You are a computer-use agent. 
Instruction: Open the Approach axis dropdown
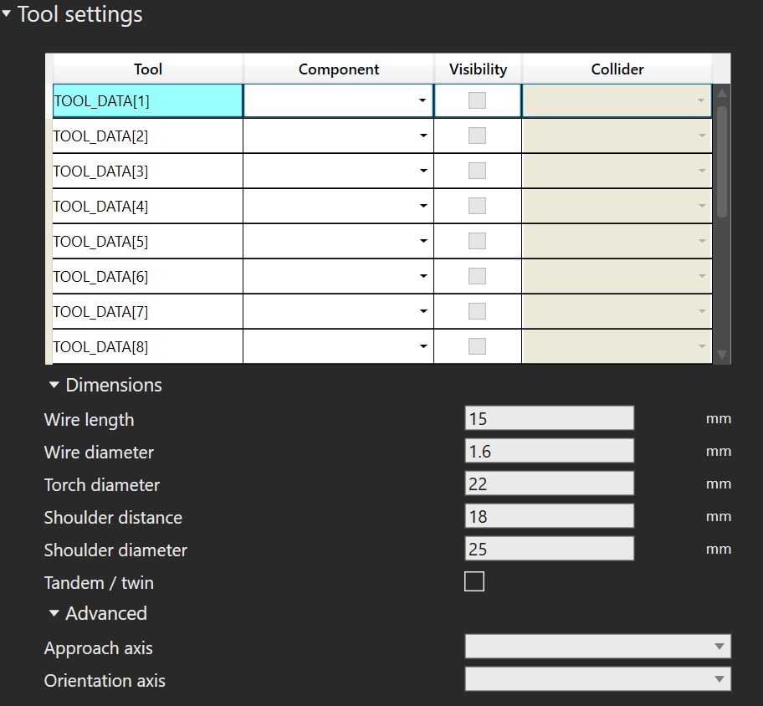(597, 647)
